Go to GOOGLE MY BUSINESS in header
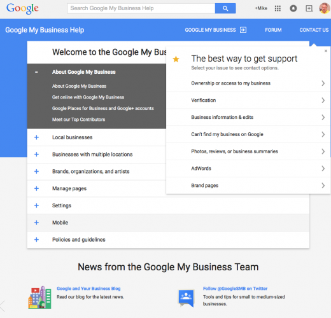 210,30
